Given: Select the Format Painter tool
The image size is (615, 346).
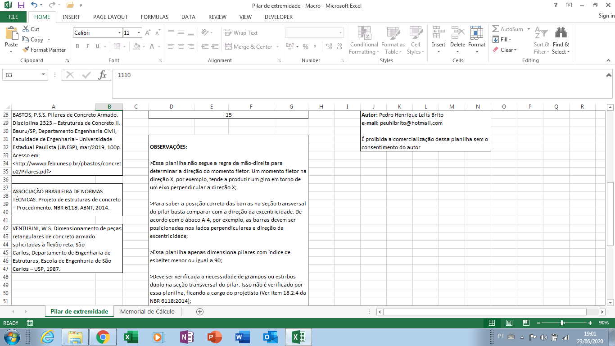Looking at the screenshot, I should (x=44, y=50).
